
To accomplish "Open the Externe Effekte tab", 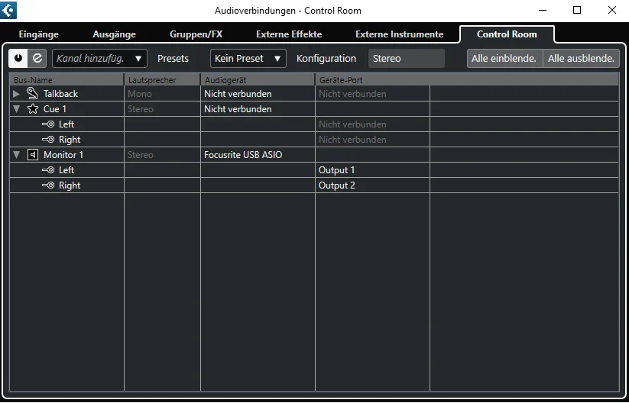I will 289,34.
